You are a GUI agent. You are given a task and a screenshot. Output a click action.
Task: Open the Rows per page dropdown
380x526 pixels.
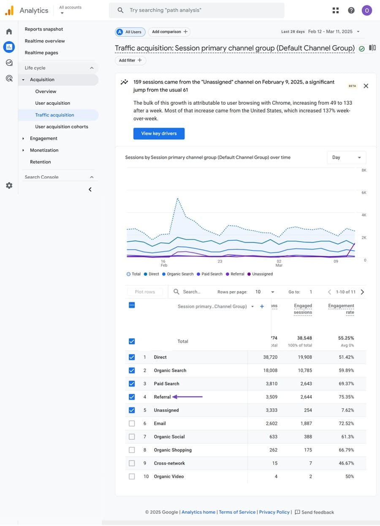point(265,292)
